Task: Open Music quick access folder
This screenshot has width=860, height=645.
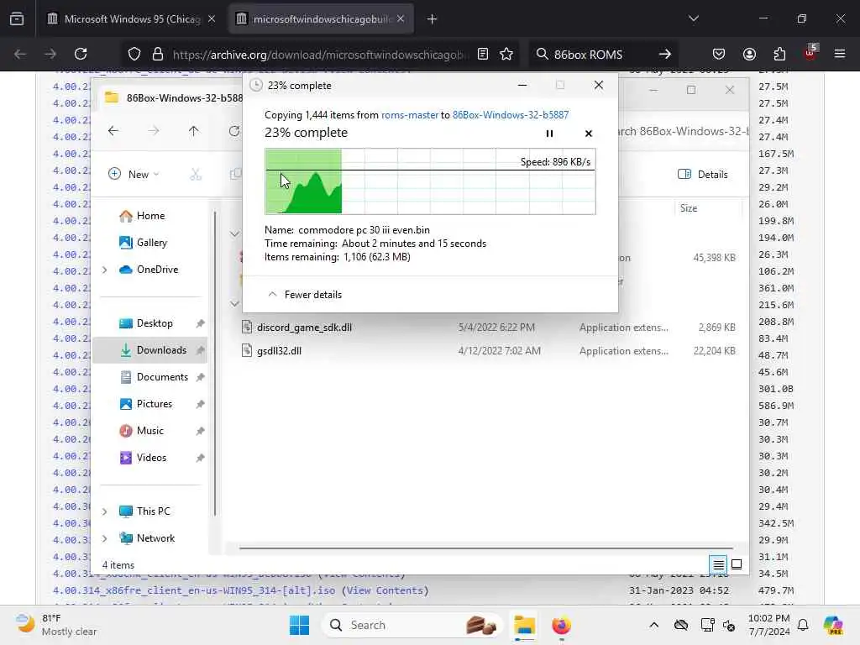Action: [141, 431]
